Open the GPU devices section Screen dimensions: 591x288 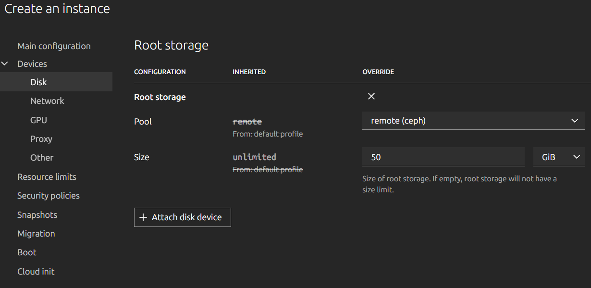38,120
